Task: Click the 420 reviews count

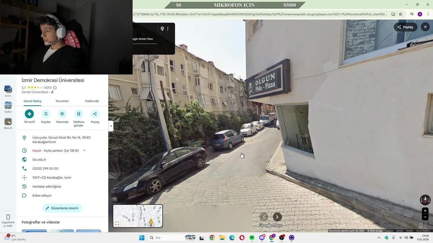Action: (48, 88)
